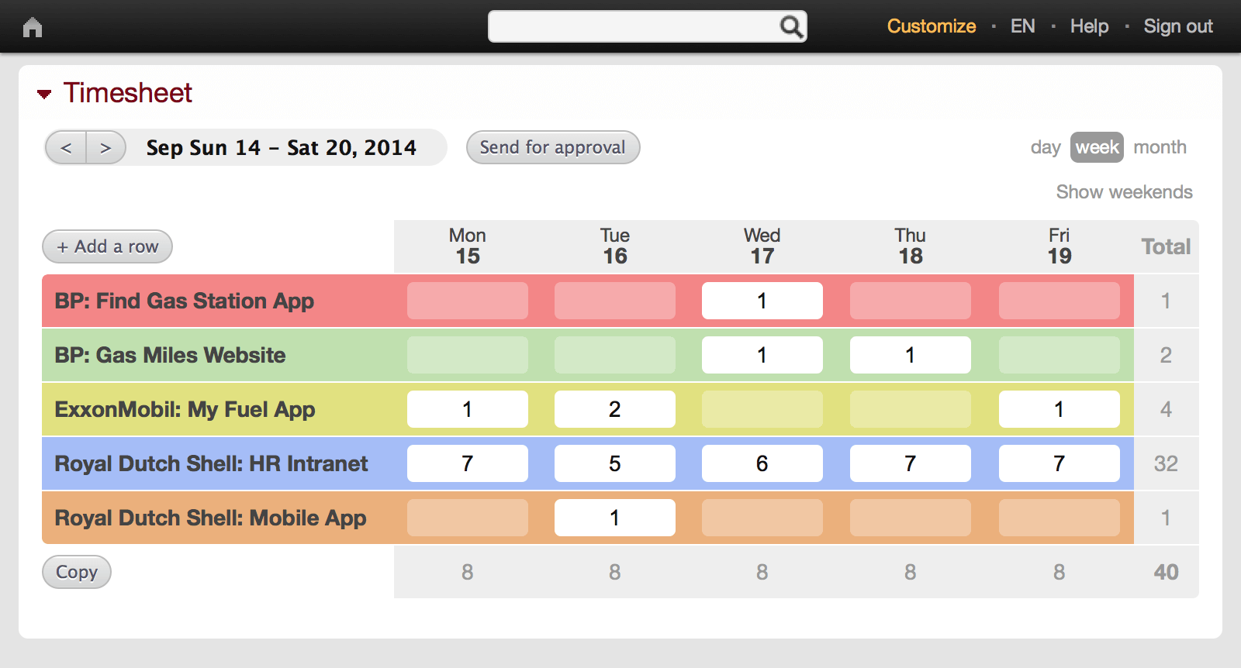Edit Shell Mobile App Friday cell
This screenshot has height=668, width=1241.
pyautogui.click(x=1060, y=518)
